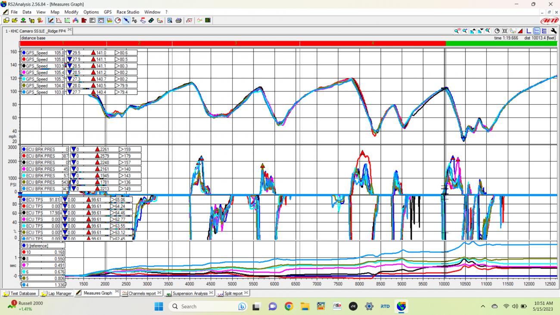Open the File menu
Image resolution: width=560 pixels, height=315 pixels.
coord(14,12)
